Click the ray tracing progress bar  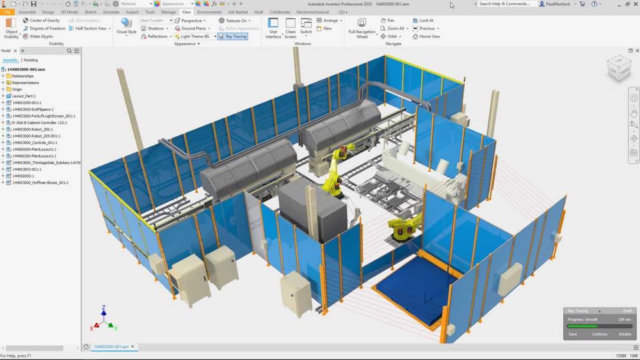599,326
